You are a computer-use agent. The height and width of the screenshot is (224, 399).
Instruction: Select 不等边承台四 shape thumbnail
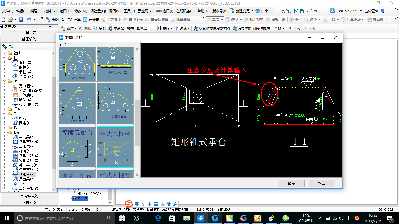pos(115,104)
